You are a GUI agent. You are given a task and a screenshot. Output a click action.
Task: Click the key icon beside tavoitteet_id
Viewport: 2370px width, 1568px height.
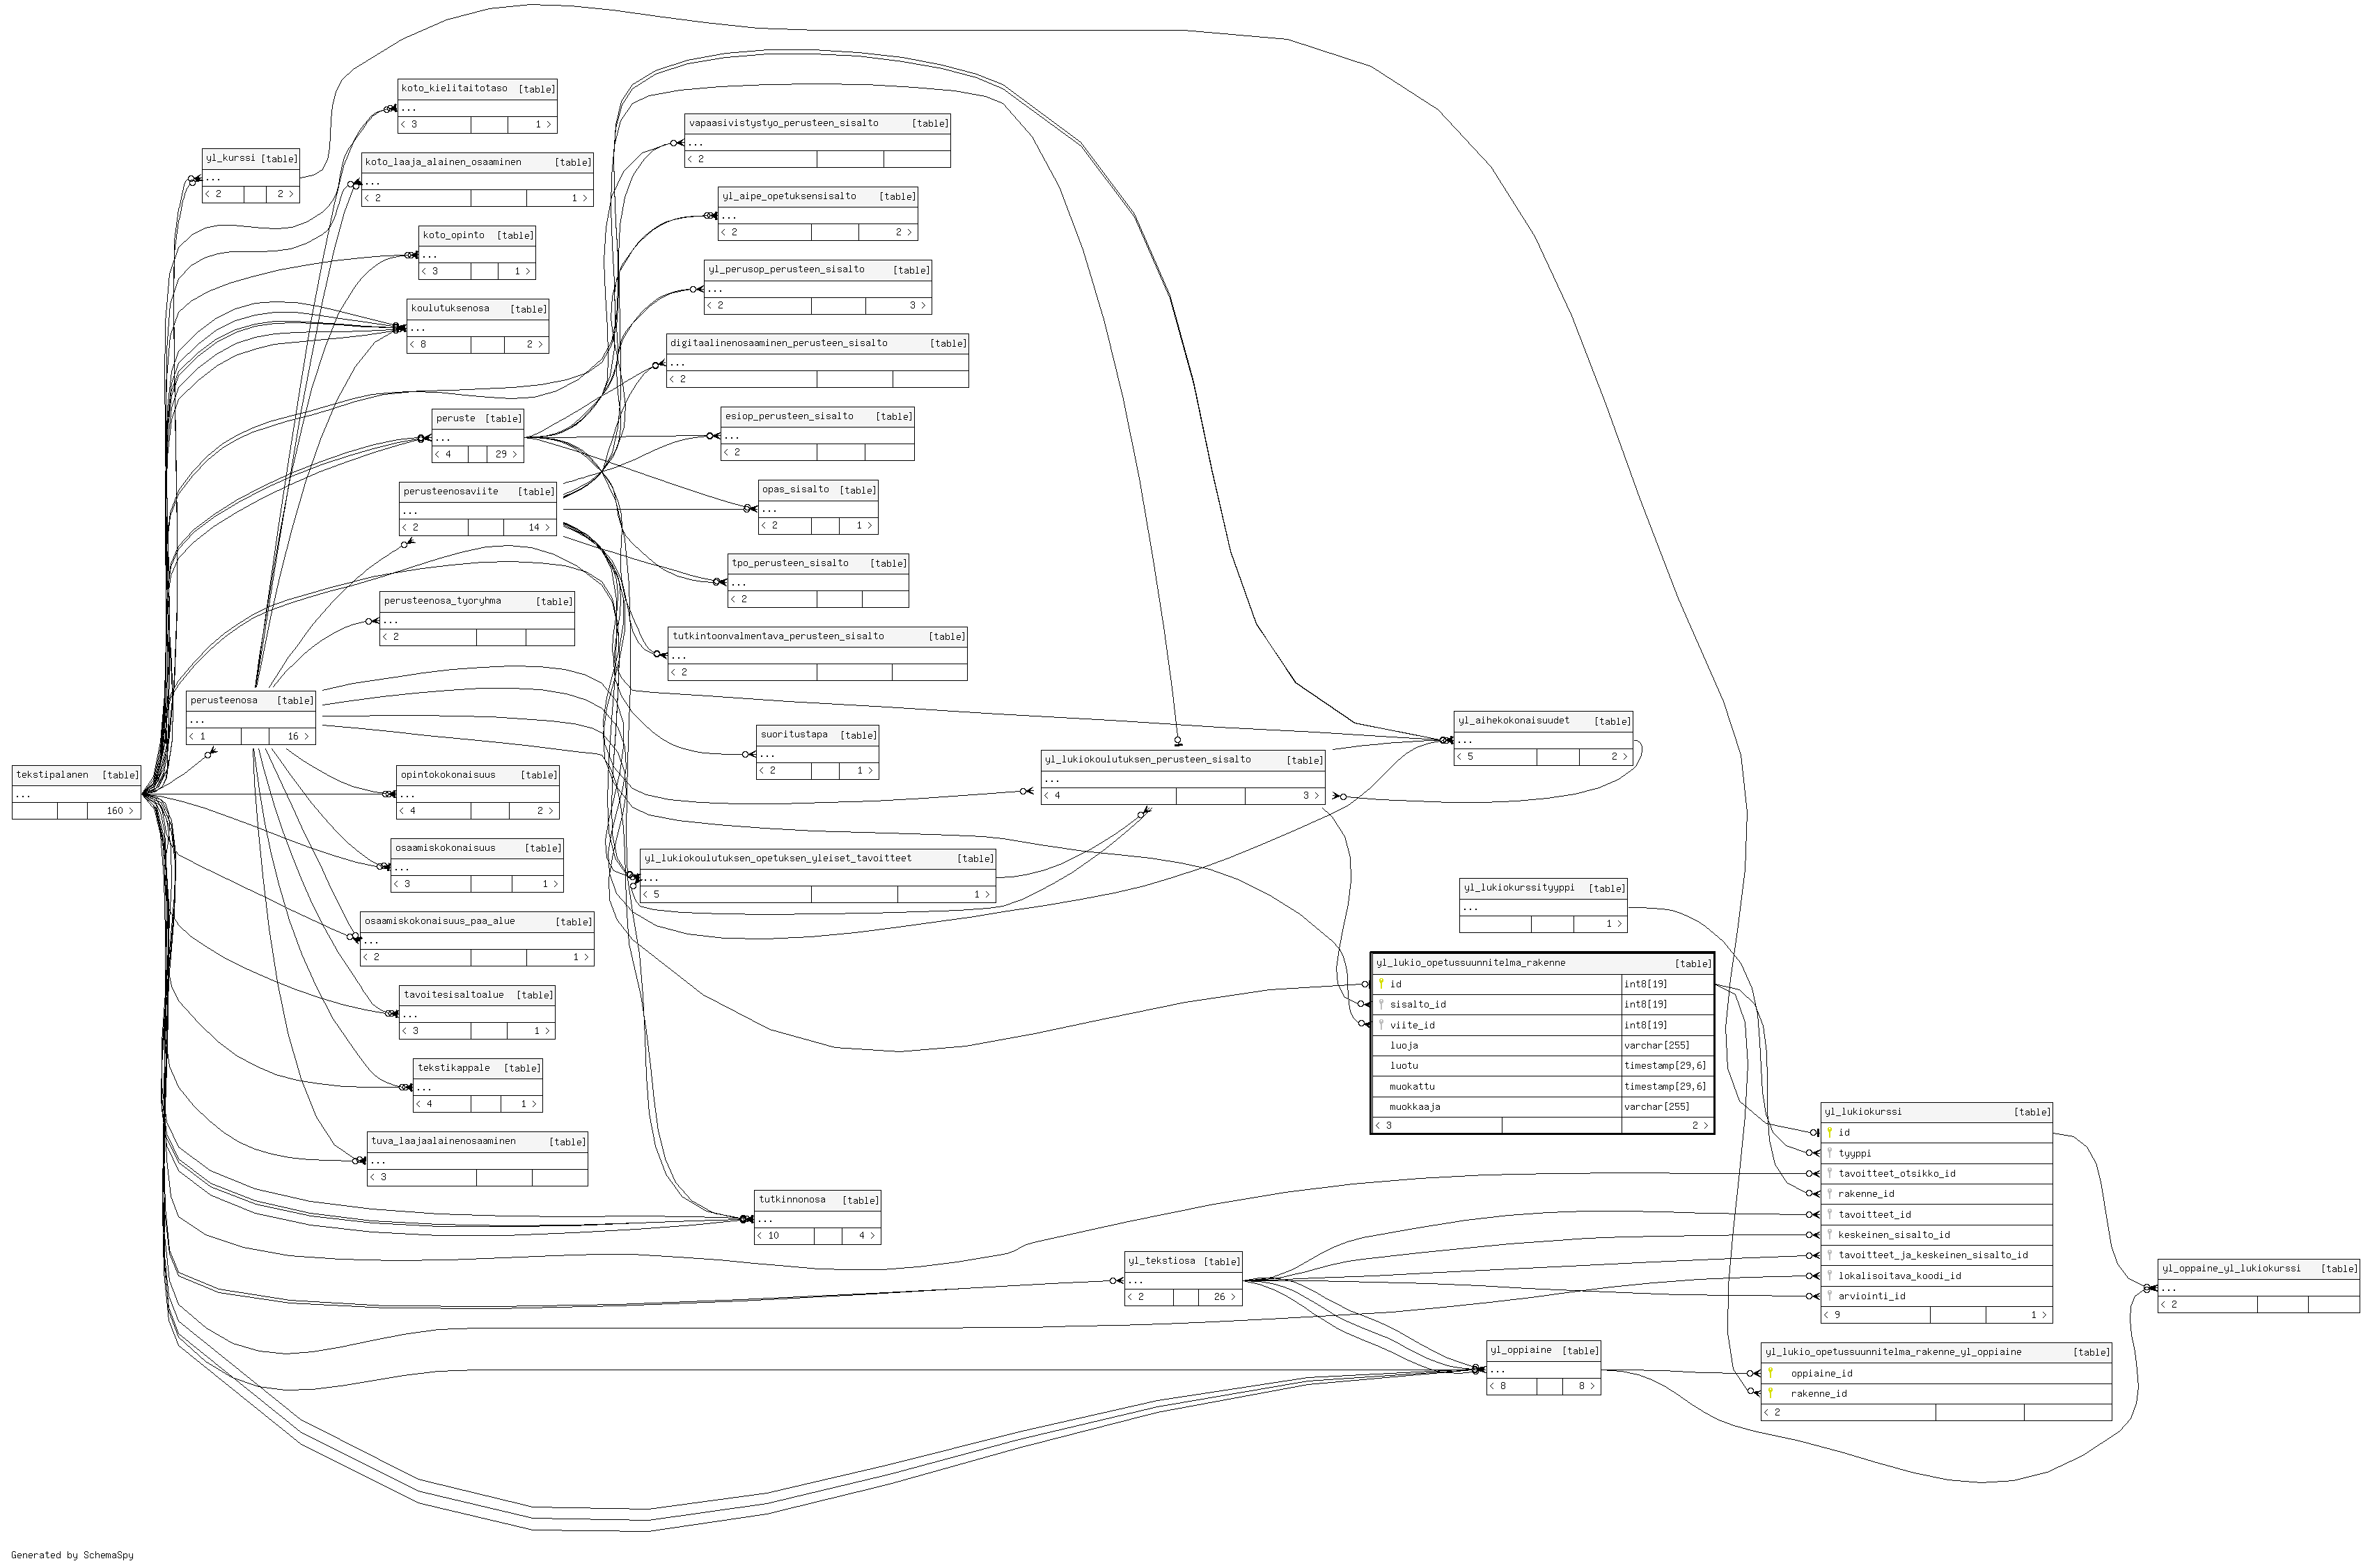1829,1215
